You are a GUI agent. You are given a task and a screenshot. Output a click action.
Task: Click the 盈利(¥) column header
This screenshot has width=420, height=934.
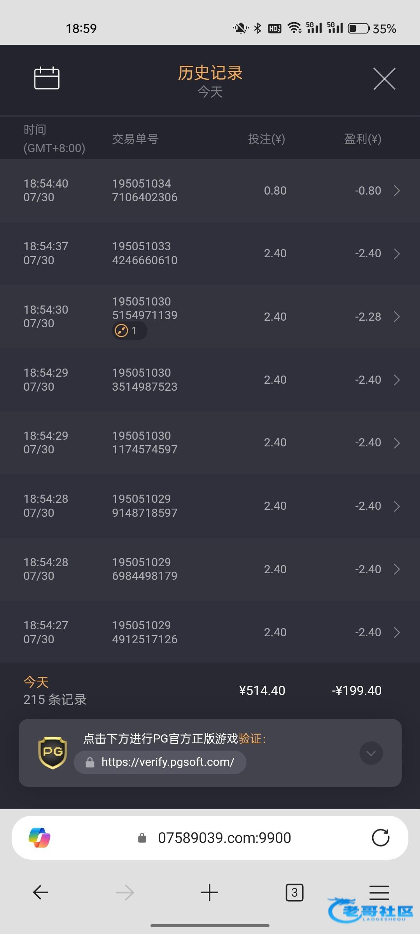362,139
